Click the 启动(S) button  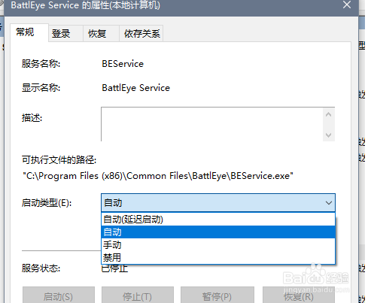click(59, 296)
